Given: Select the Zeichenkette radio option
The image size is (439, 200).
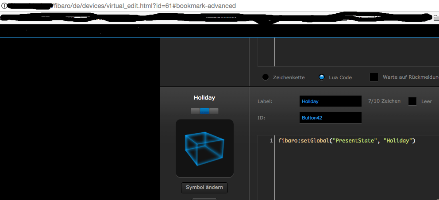Looking at the screenshot, I should coord(266,77).
